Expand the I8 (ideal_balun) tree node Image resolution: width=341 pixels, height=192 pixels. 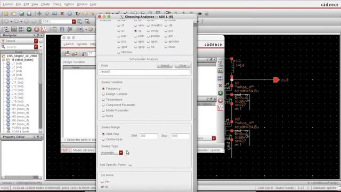[4, 60]
